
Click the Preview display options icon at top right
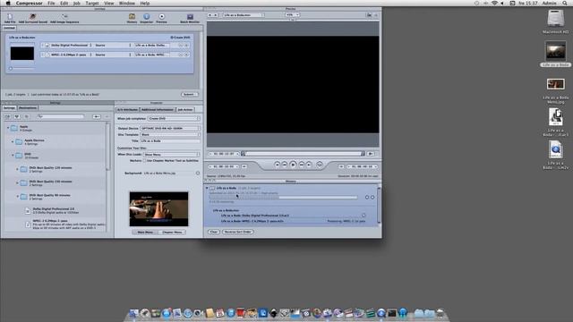tap(369, 15)
